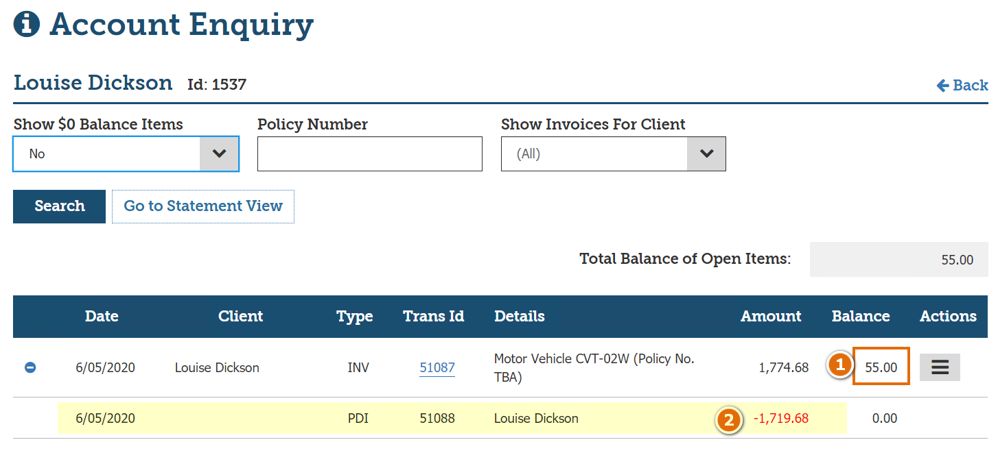Click the orange step 2 marker
Image resolution: width=998 pixels, height=453 pixels.
tap(729, 419)
